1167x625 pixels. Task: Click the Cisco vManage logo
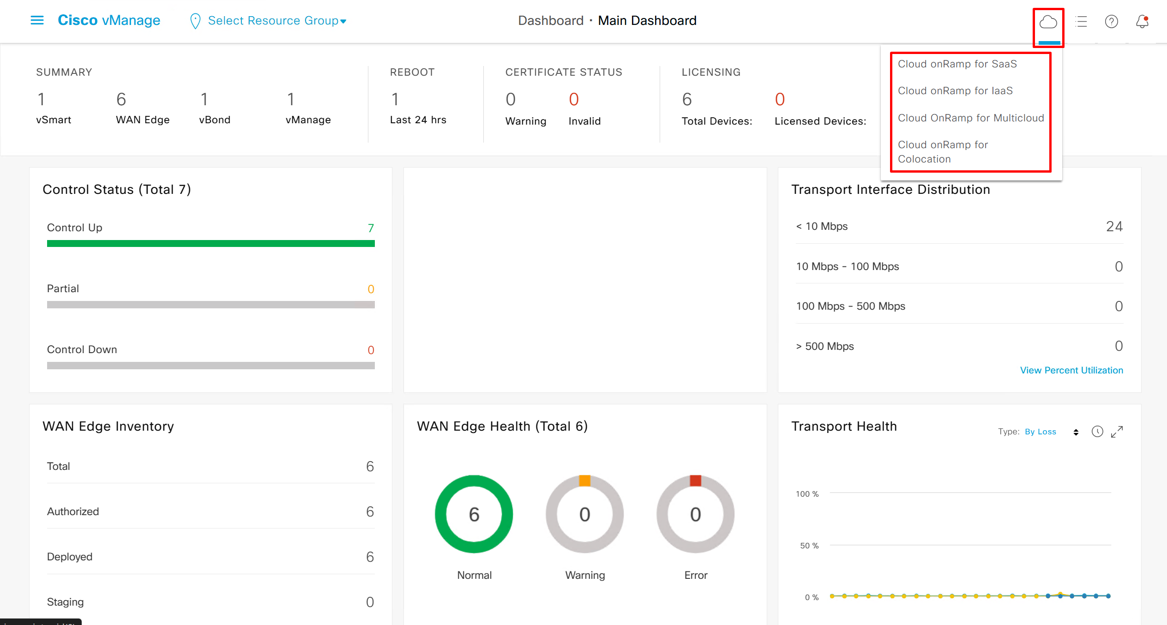(x=109, y=20)
